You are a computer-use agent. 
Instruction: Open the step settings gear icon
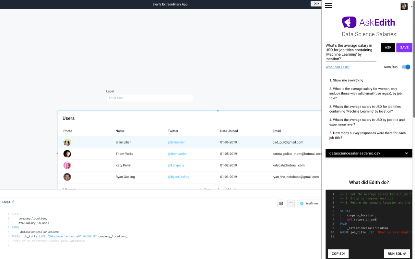pos(281,203)
